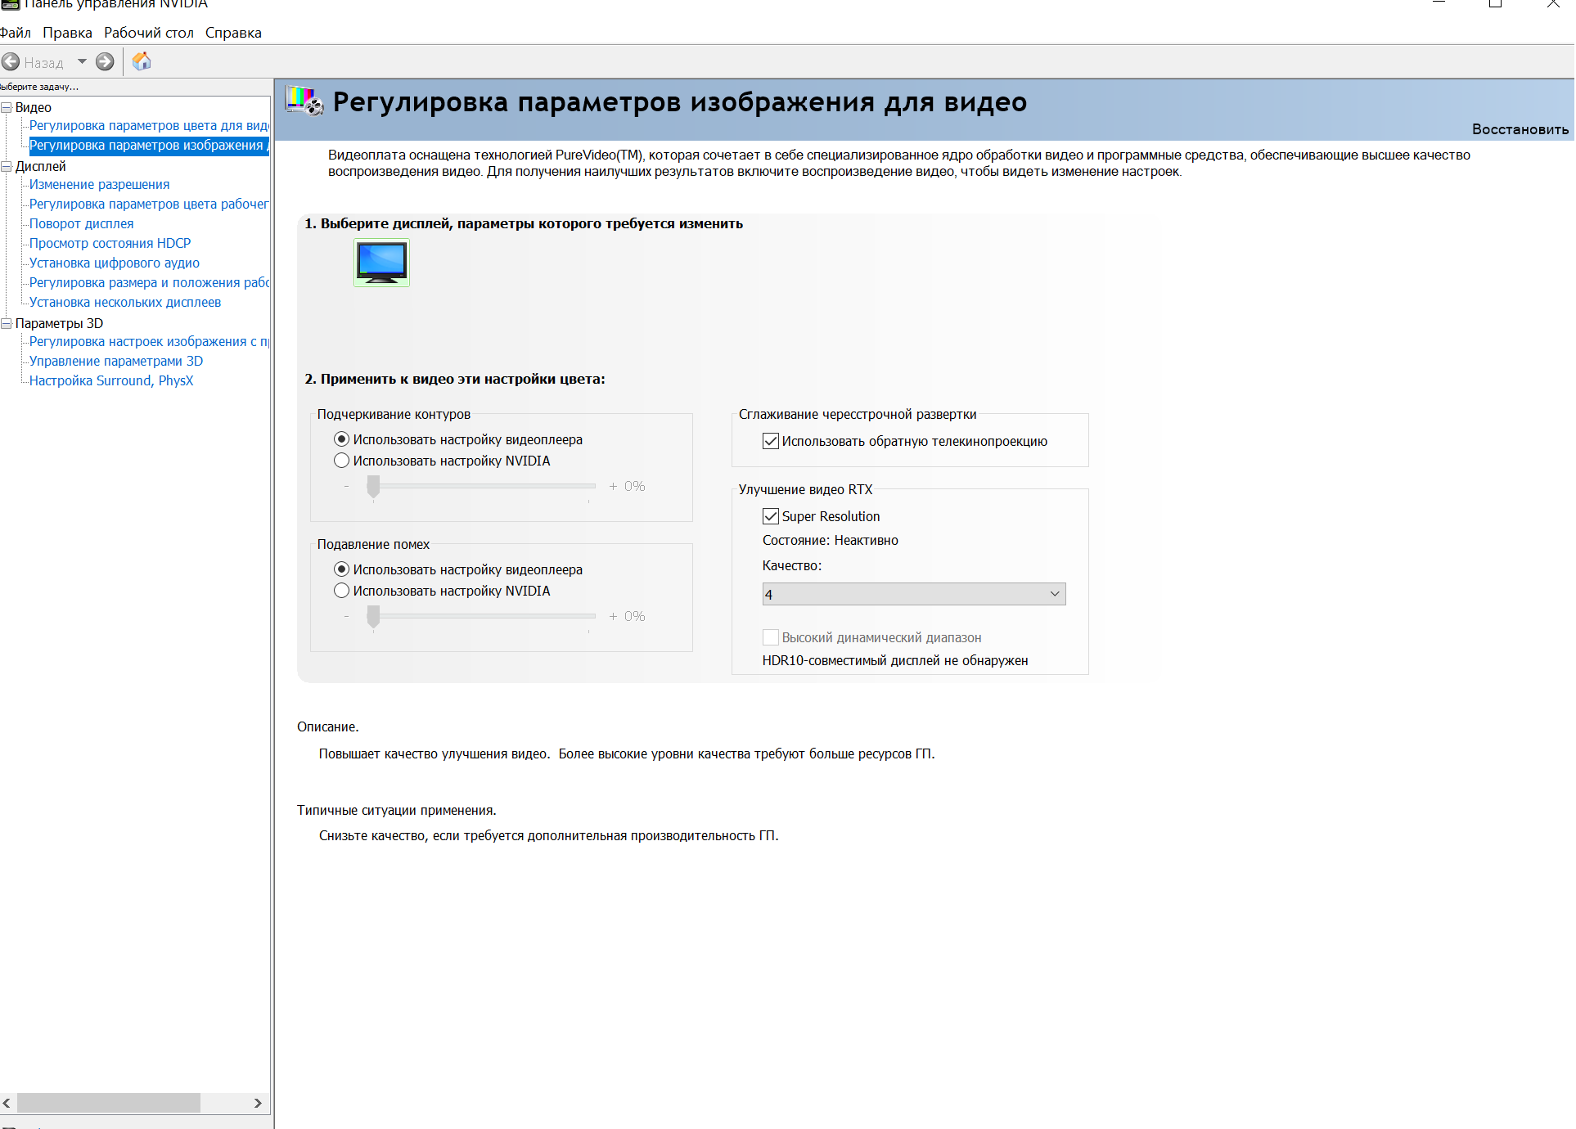Select Регулировка параметров изображения tree item
The width and height of the screenshot is (1576, 1129).
pos(149,145)
